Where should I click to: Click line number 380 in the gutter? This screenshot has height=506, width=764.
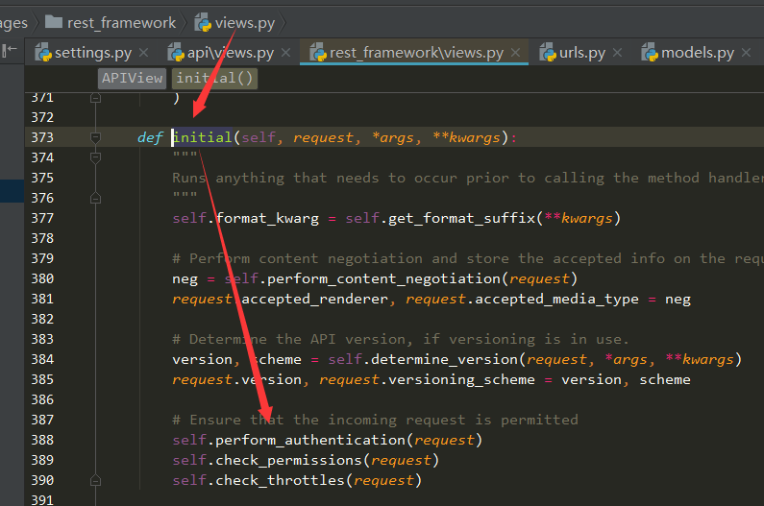[x=42, y=279]
